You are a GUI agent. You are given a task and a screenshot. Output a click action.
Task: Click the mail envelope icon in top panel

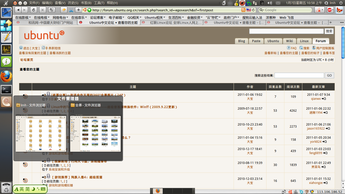[x=278, y=3]
